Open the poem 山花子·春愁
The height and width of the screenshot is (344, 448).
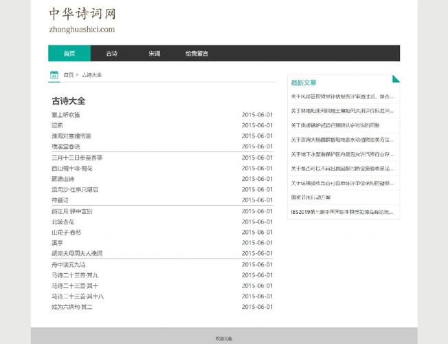(66, 233)
